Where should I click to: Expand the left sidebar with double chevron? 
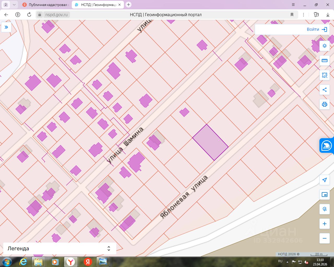click(x=6, y=27)
